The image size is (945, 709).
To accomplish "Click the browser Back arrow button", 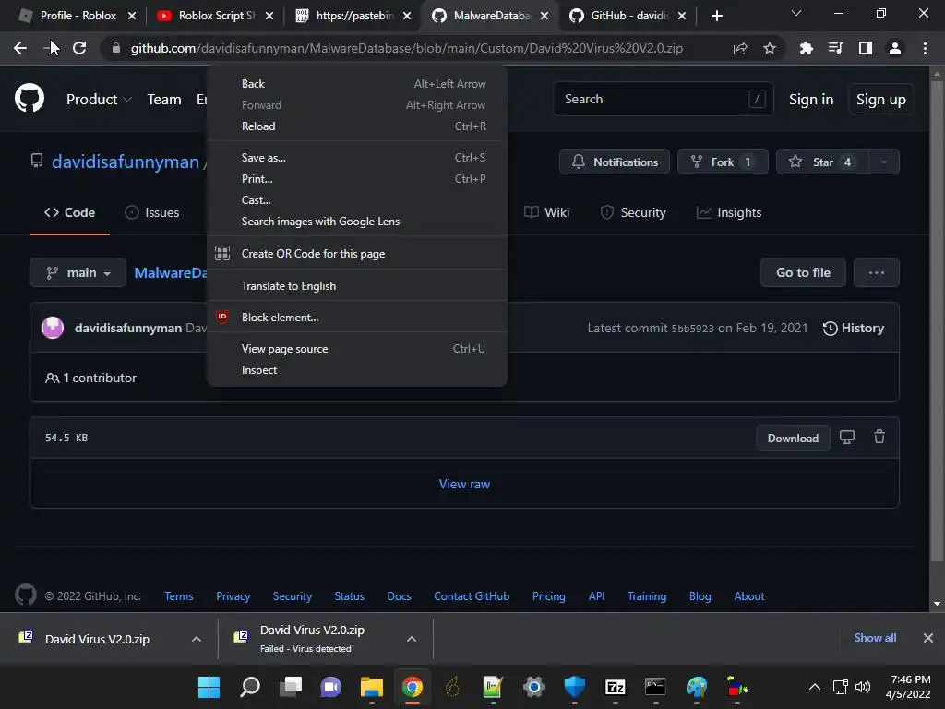I will (20, 48).
